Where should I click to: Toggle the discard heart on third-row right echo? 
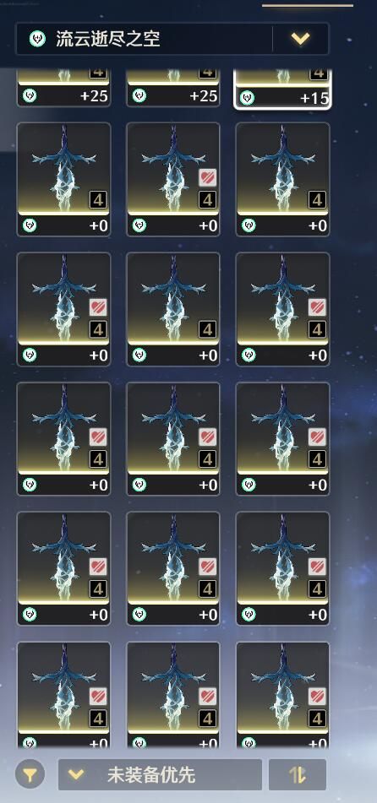[x=317, y=307]
